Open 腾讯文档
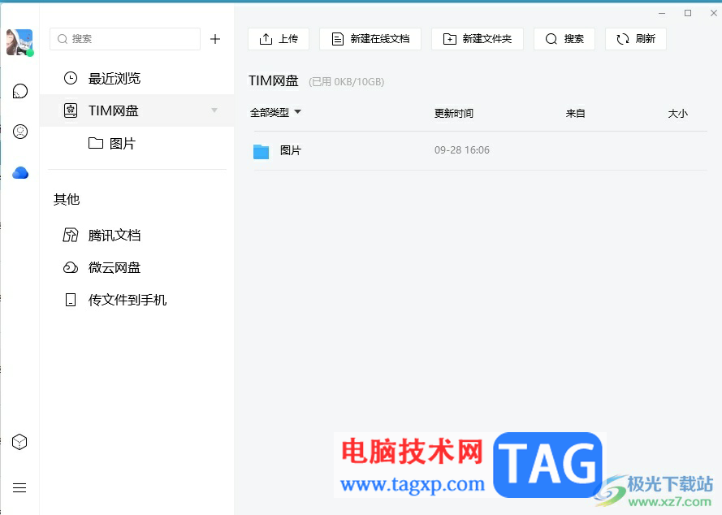This screenshot has height=515, width=722. pos(102,236)
